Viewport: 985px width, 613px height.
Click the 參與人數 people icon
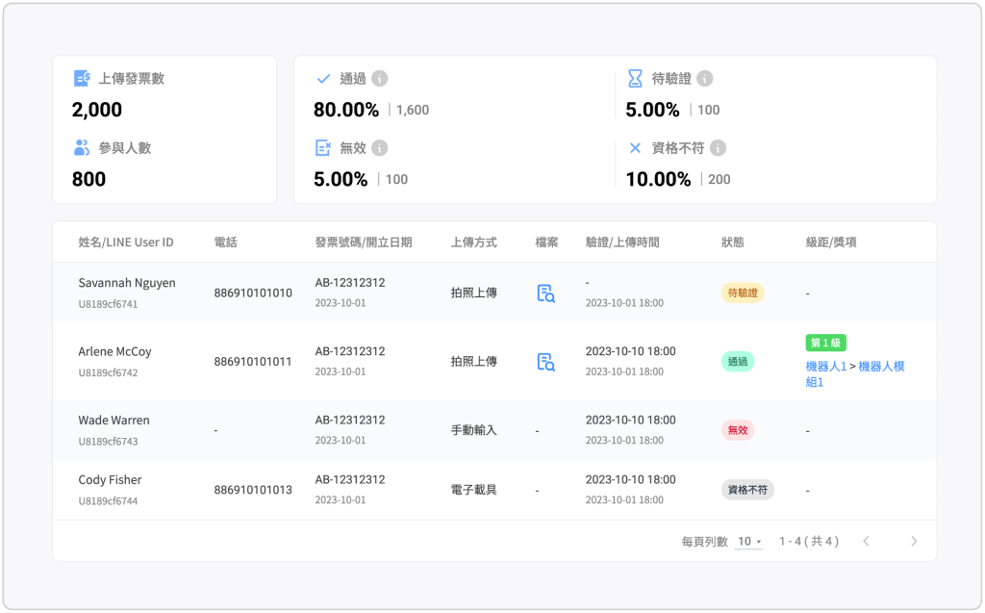tap(82, 148)
